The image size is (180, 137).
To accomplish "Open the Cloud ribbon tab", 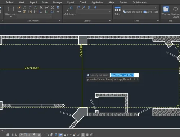I will (x=82, y=3).
